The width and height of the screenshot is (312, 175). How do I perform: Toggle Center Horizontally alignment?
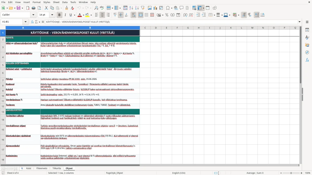102,15
